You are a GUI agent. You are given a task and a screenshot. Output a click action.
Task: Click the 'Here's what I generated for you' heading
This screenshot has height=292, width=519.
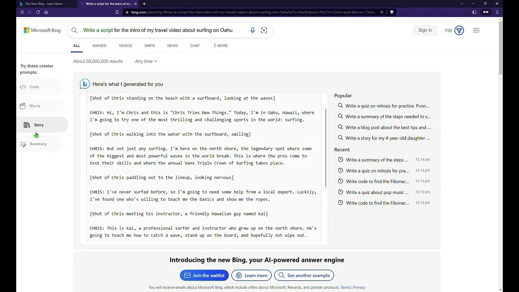[x=128, y=84]
